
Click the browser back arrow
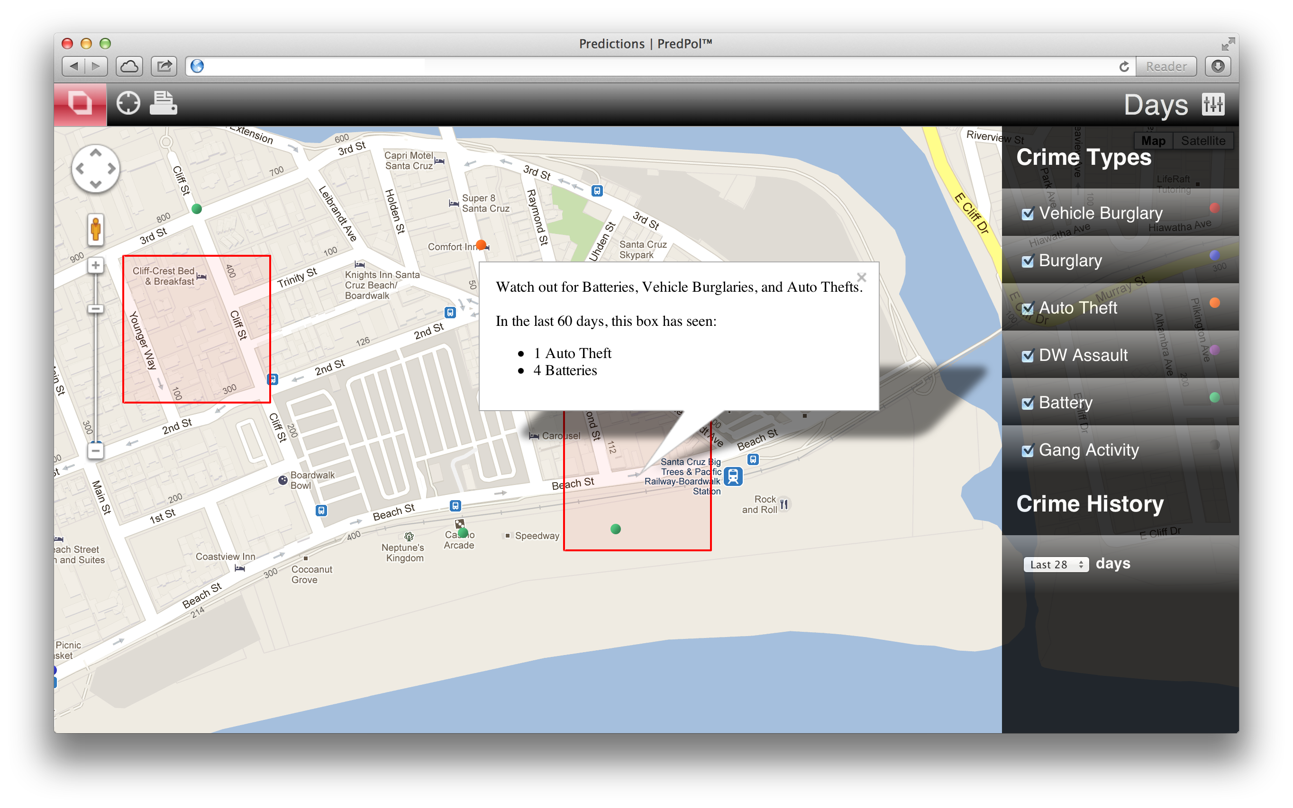click(74, 66)
